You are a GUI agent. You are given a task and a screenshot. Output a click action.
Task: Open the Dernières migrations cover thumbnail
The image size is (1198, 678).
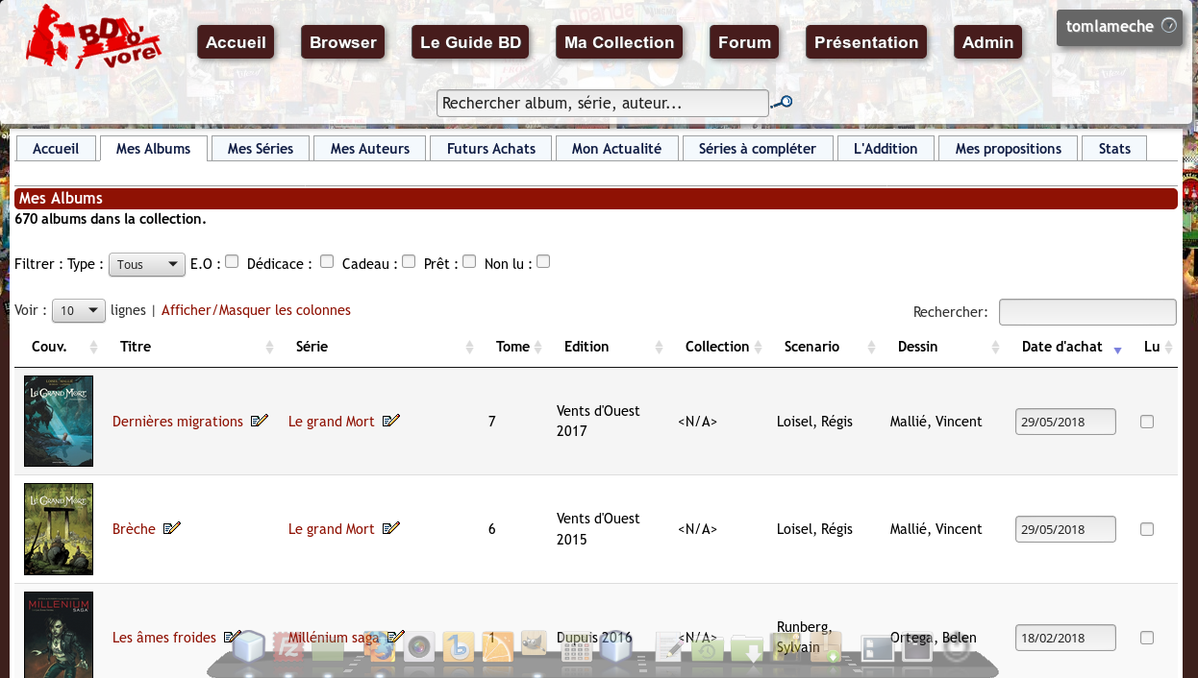coord(59,422)
